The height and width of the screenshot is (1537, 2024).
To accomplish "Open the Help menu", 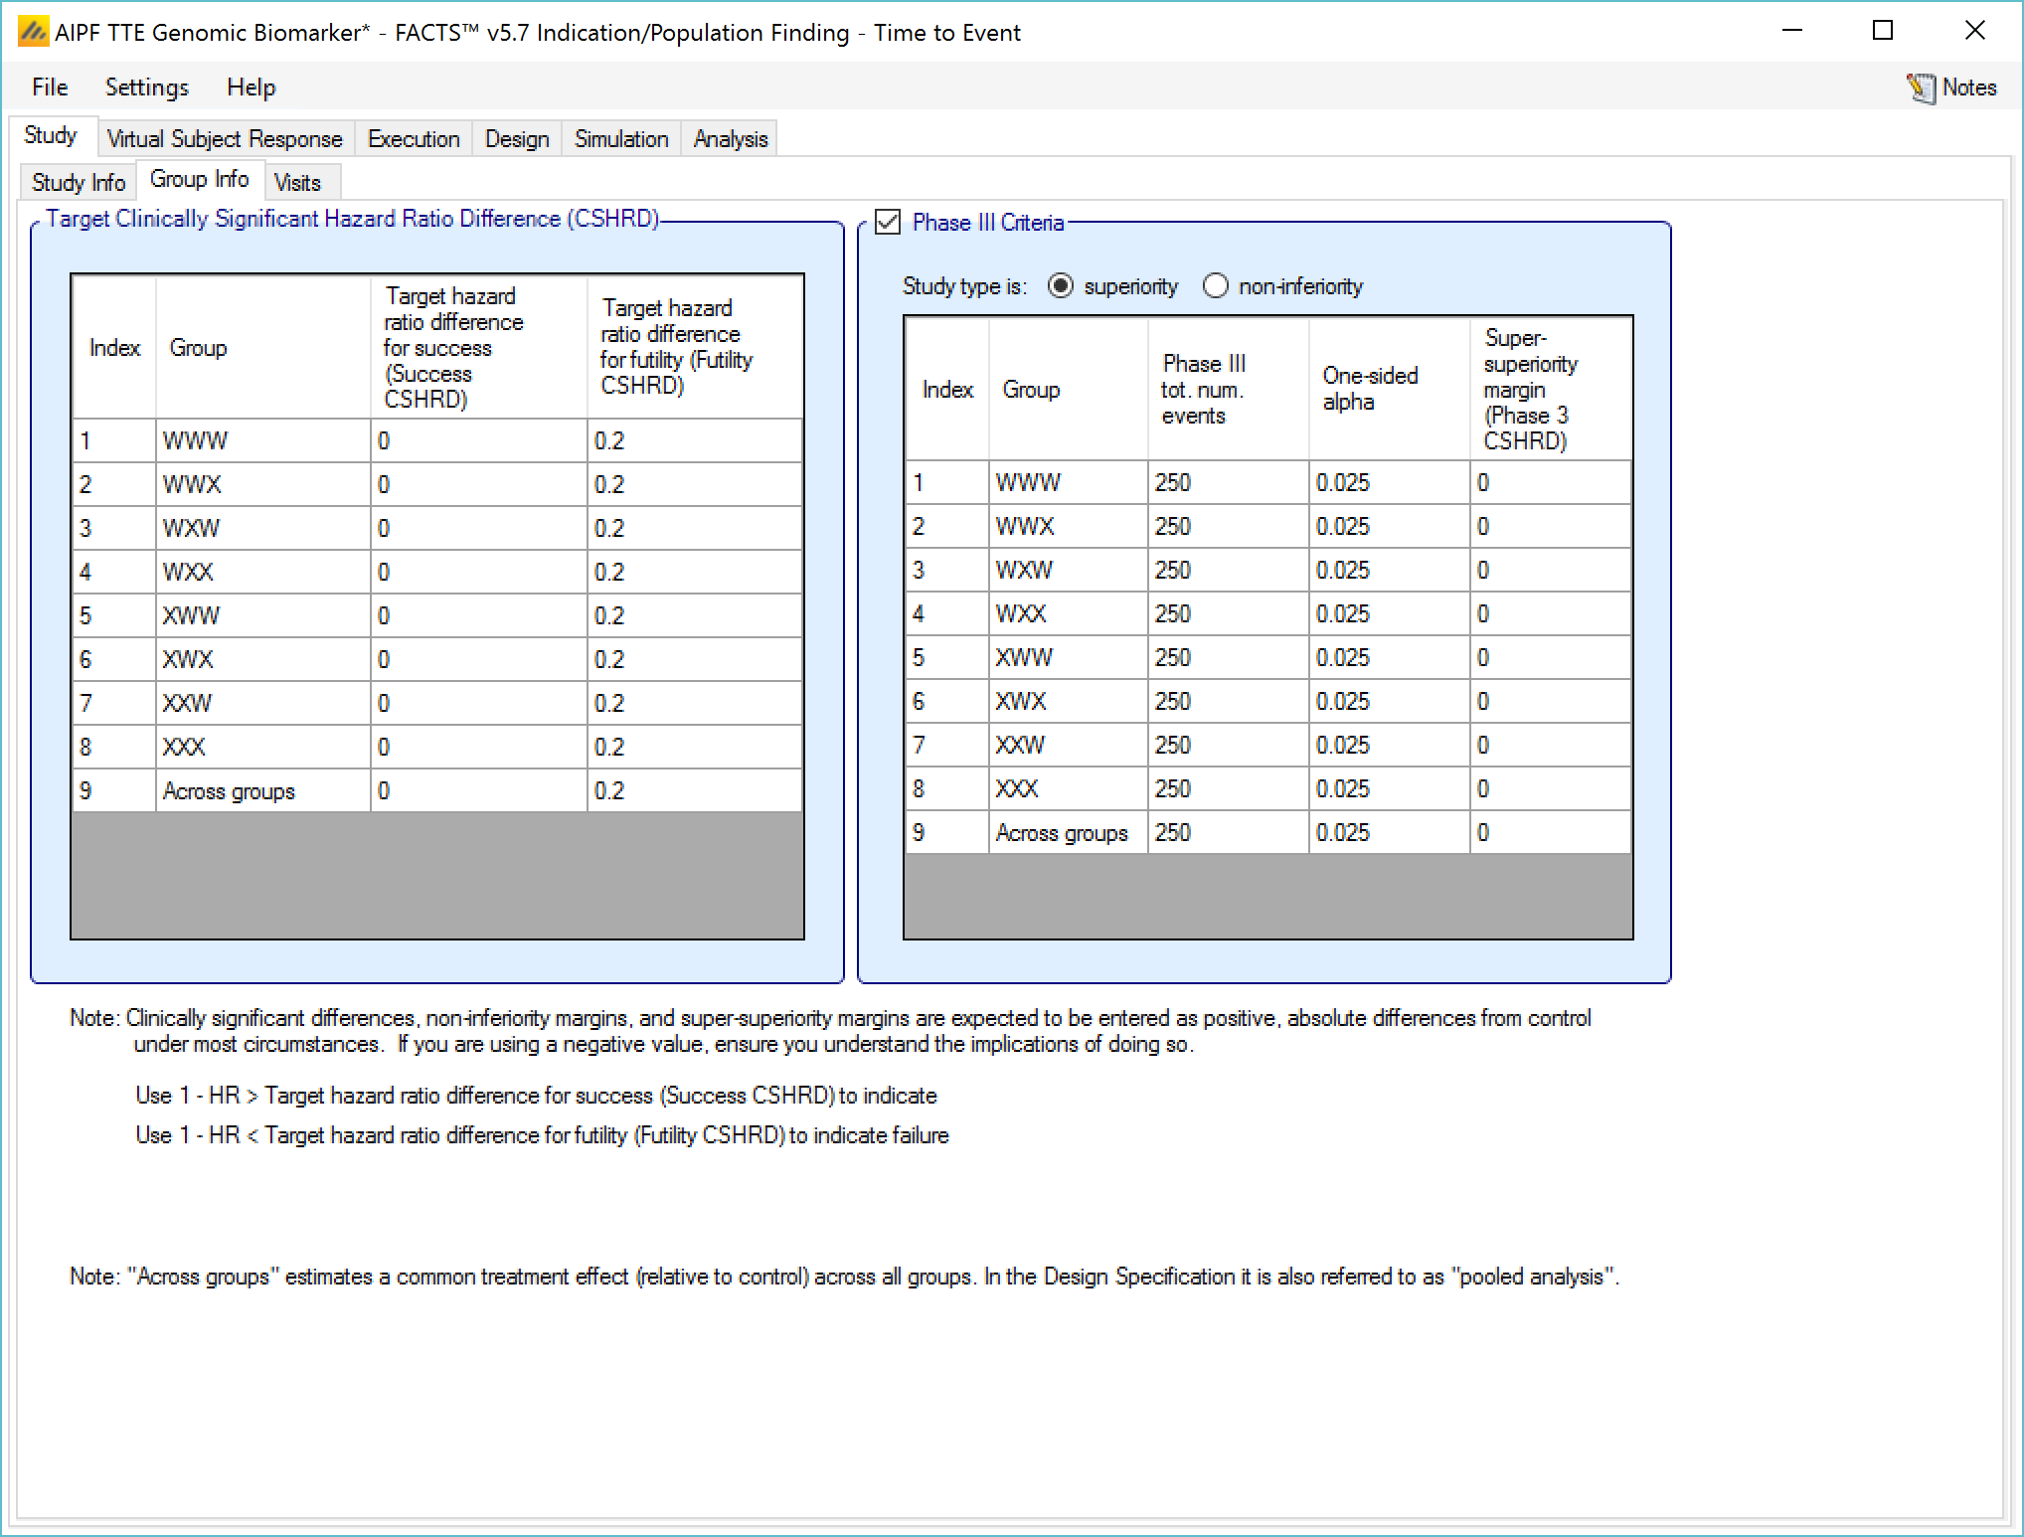I will tap(251, 87).
